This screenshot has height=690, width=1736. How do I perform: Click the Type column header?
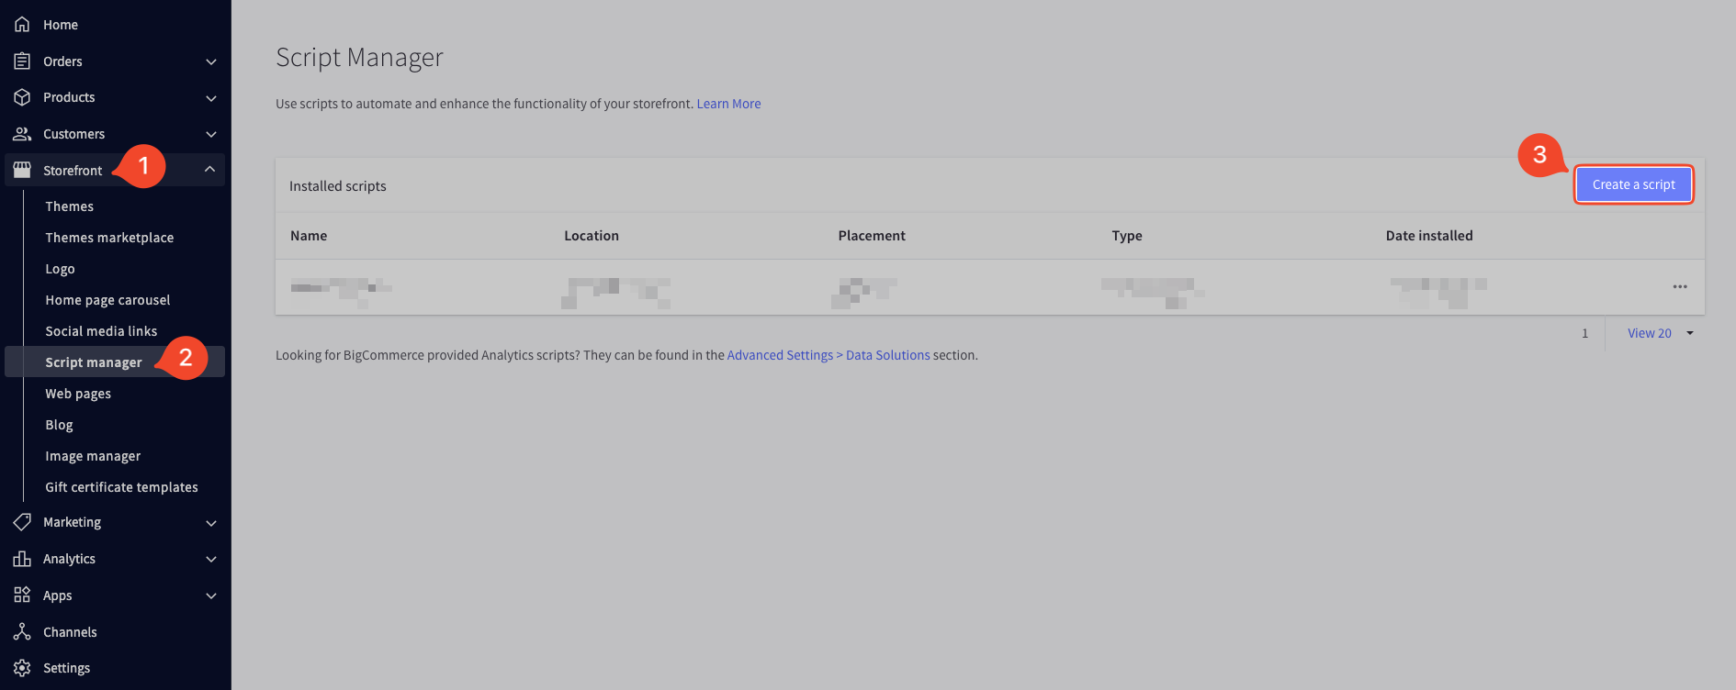pos(1127,236)
